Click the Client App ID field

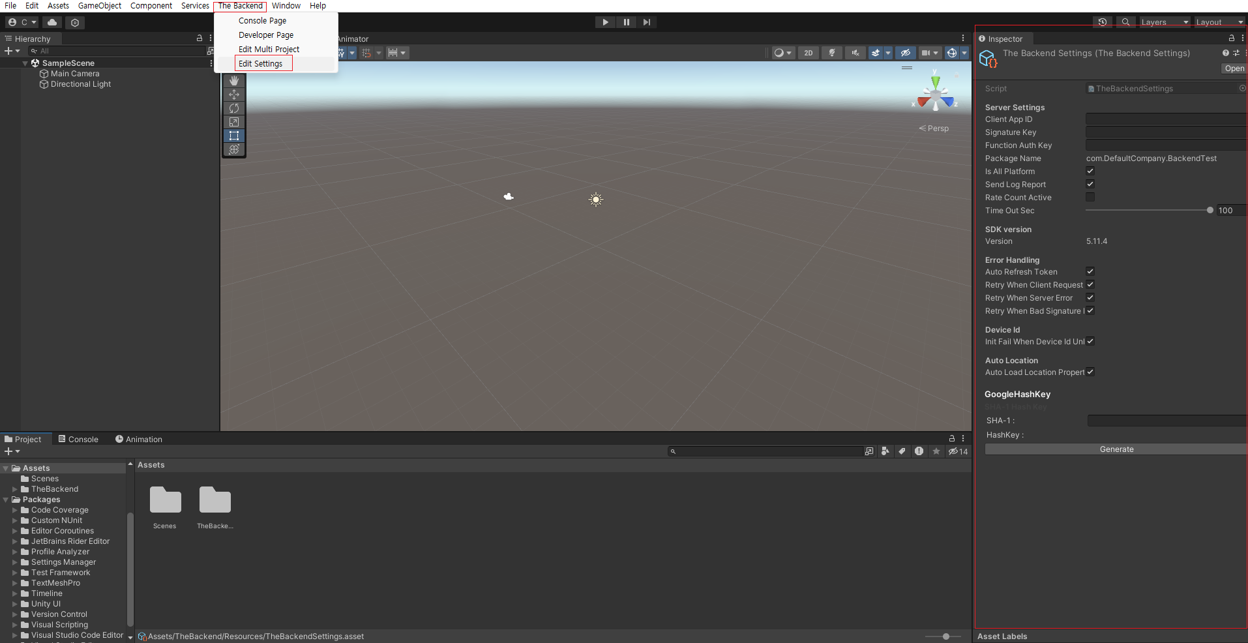tap(1166, 119)
